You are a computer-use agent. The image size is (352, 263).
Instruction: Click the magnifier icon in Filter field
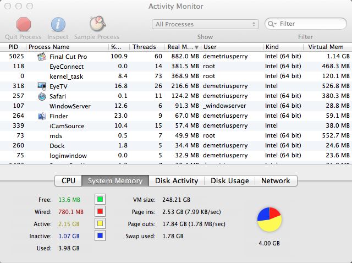pos(272,24)
